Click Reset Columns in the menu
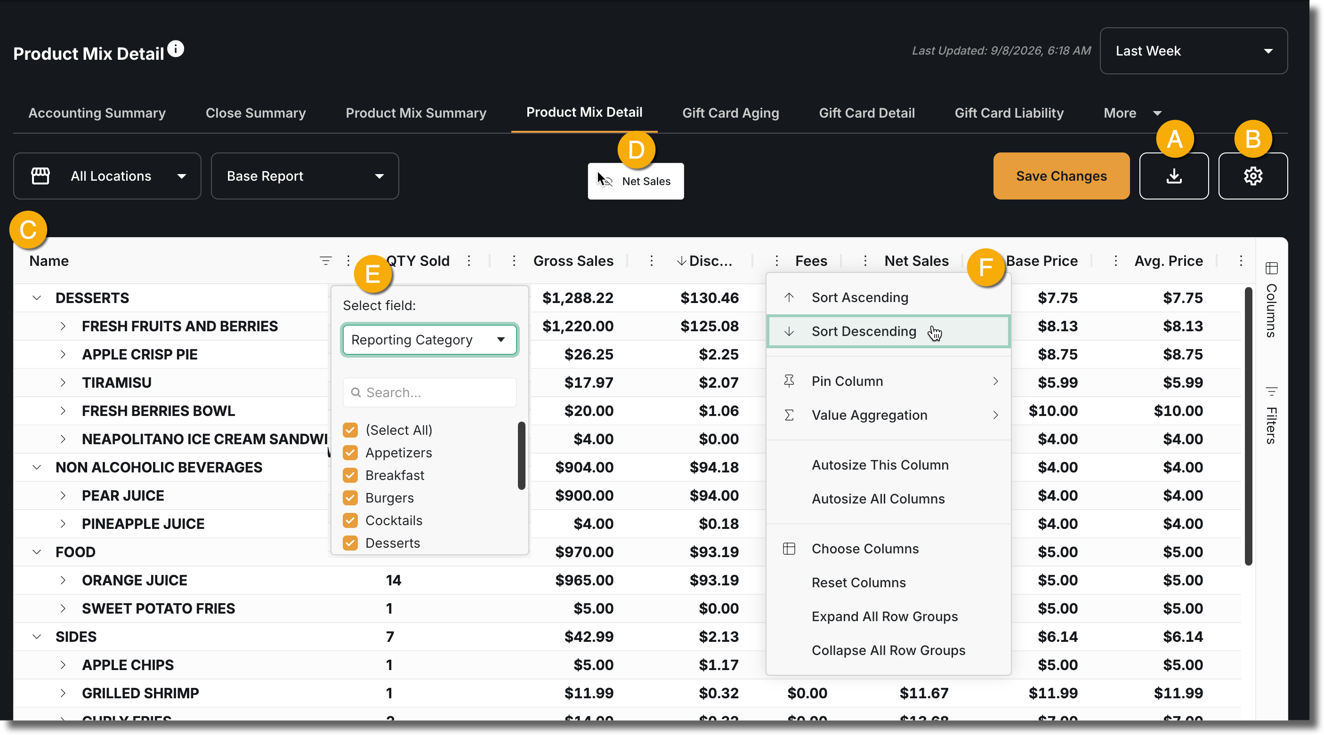Screen dimensions: 1324x735 tap(888, 583)
